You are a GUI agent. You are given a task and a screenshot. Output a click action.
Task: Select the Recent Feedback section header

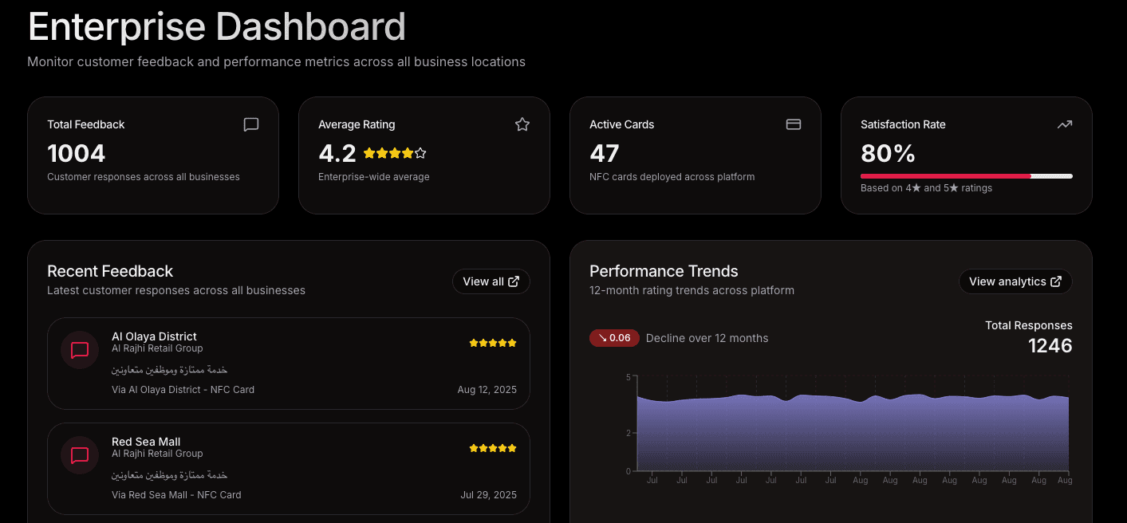(x=110, y=271)
